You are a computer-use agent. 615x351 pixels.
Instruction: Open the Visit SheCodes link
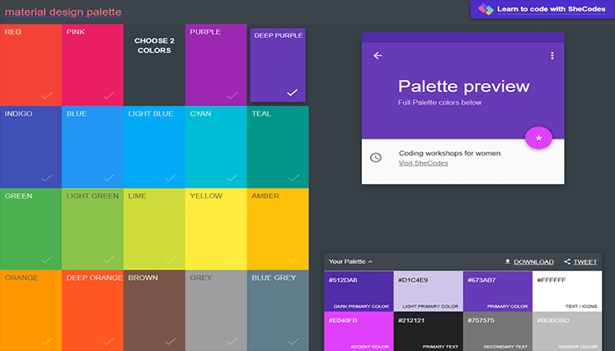point(423,163)
